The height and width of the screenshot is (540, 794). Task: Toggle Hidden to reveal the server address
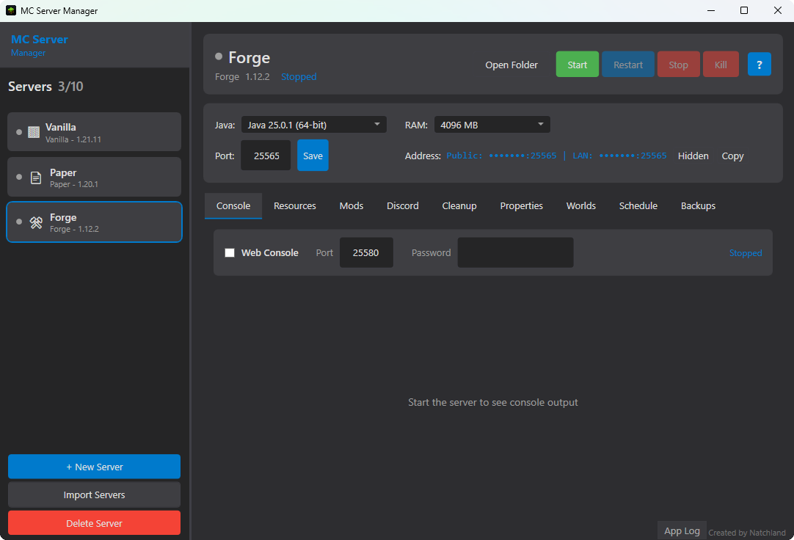tap(693, 156)
